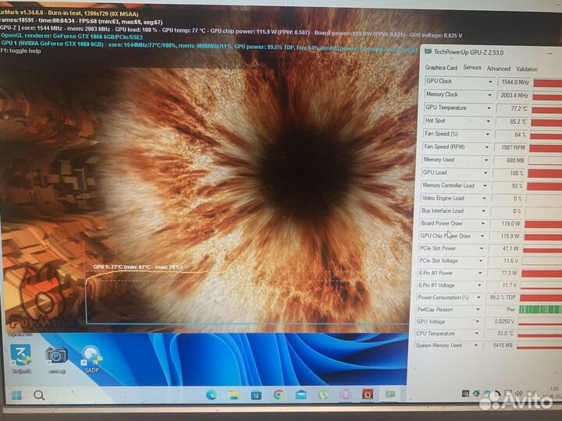
Task: Expand the GPU Clock sensor dropdown
Action: 490,82
